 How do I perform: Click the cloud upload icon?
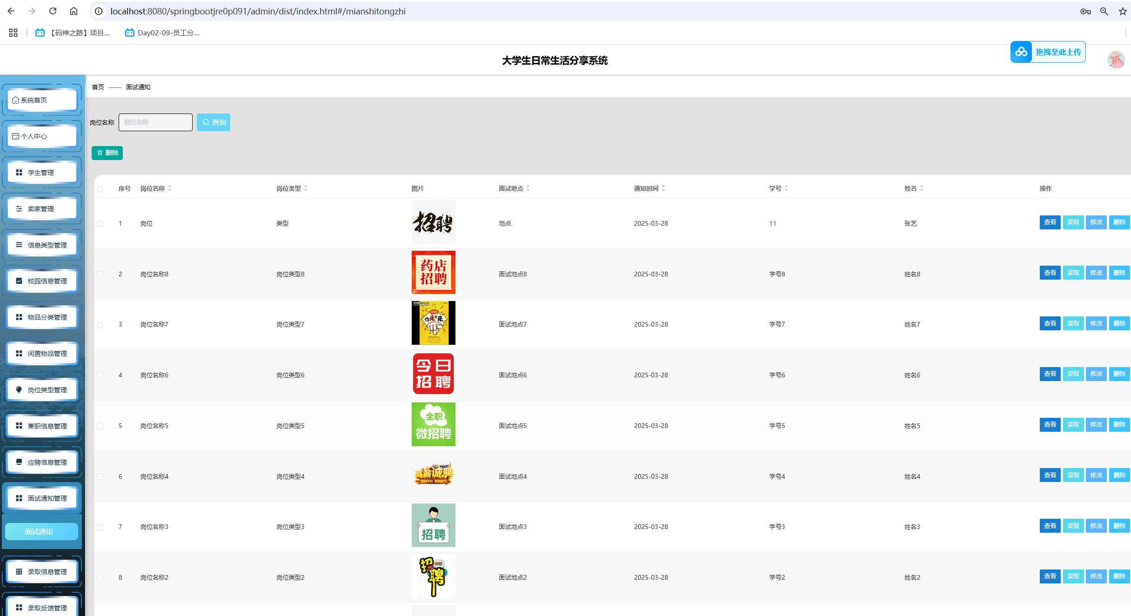pyautogui.click(x=1021, y=52)
